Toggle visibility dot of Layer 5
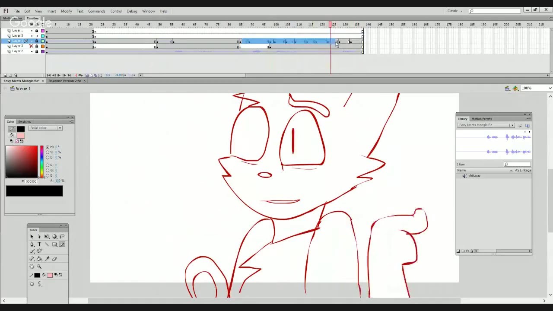 pyautogui.click(x=32, y=36)
